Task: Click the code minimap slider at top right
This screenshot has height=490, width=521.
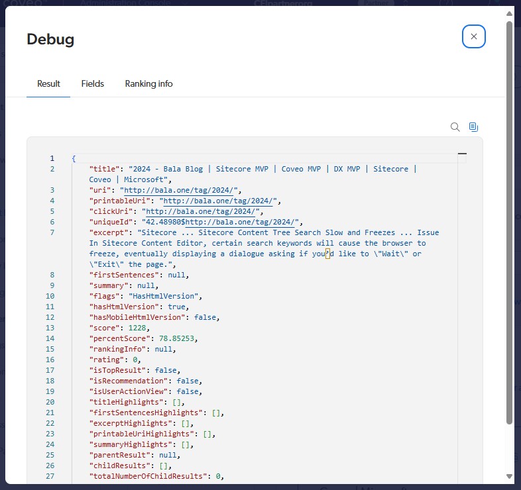Action: pos(462,154)
